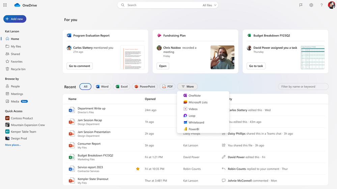Click reply icon on Service report row
The height and width of the screenshot is (189, 337).
[224, 169]
